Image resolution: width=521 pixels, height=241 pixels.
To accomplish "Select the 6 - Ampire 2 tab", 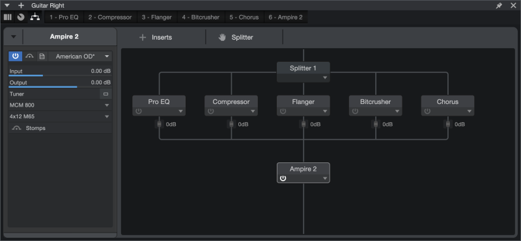I will point(286,18).
